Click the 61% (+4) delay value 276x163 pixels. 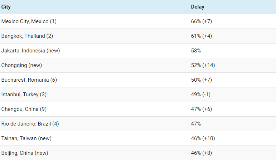tap(202, 36)
